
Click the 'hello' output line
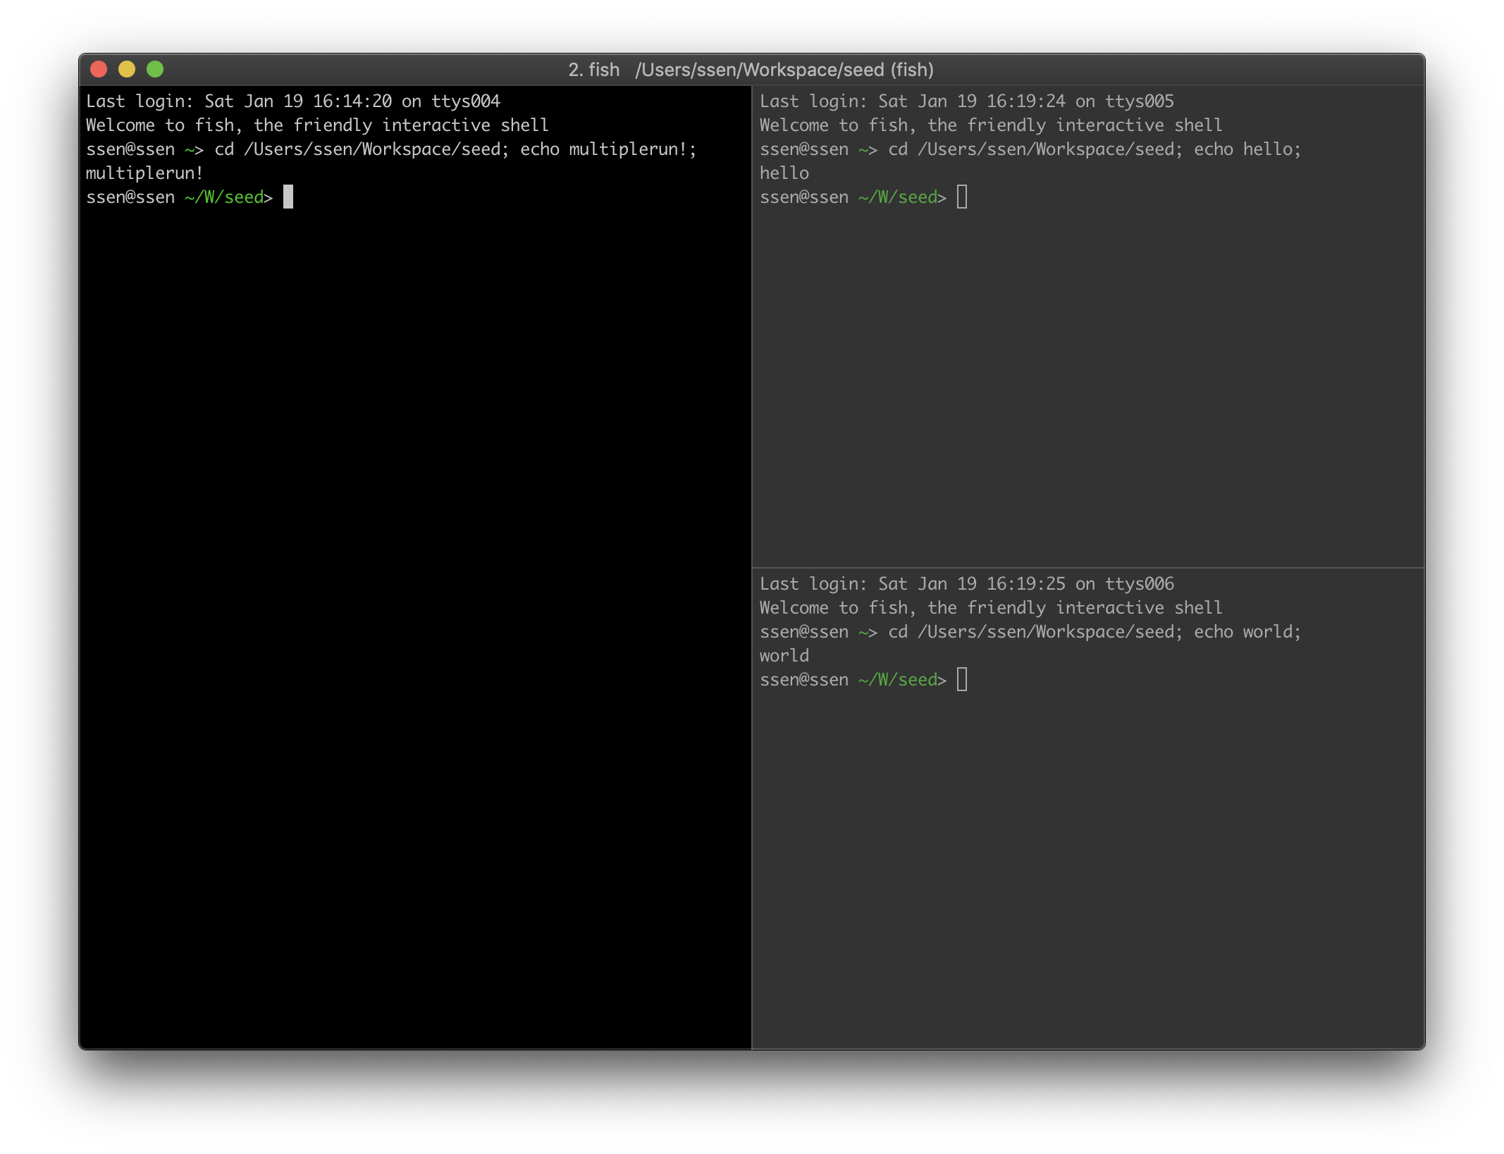tap(784, 173)
